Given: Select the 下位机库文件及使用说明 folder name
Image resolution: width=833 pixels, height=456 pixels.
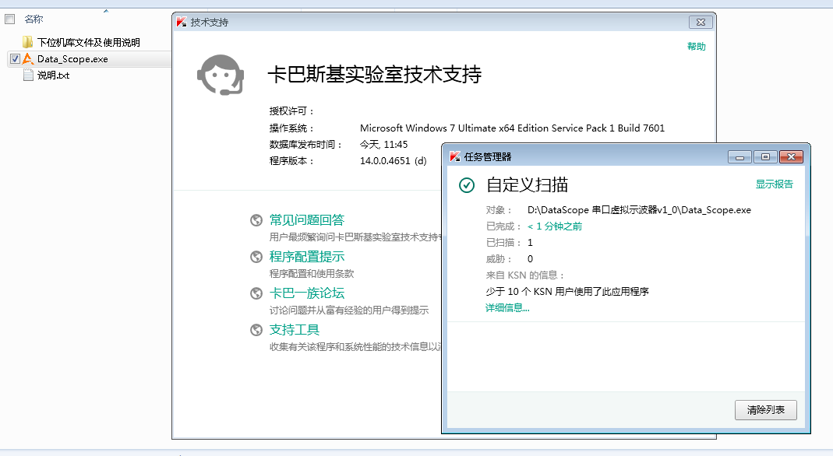Looking at the screenshot, I should (x=89, y=43).
